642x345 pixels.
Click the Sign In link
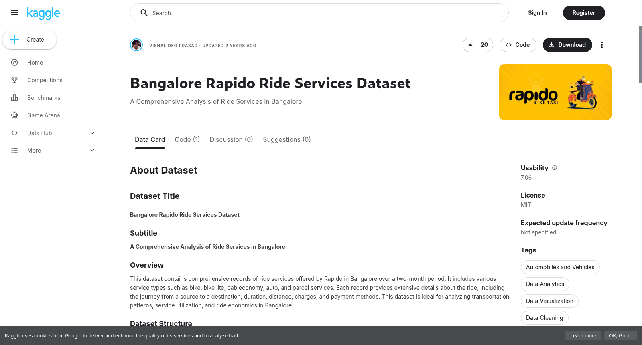pyautogui.click(x=537, y=13)
